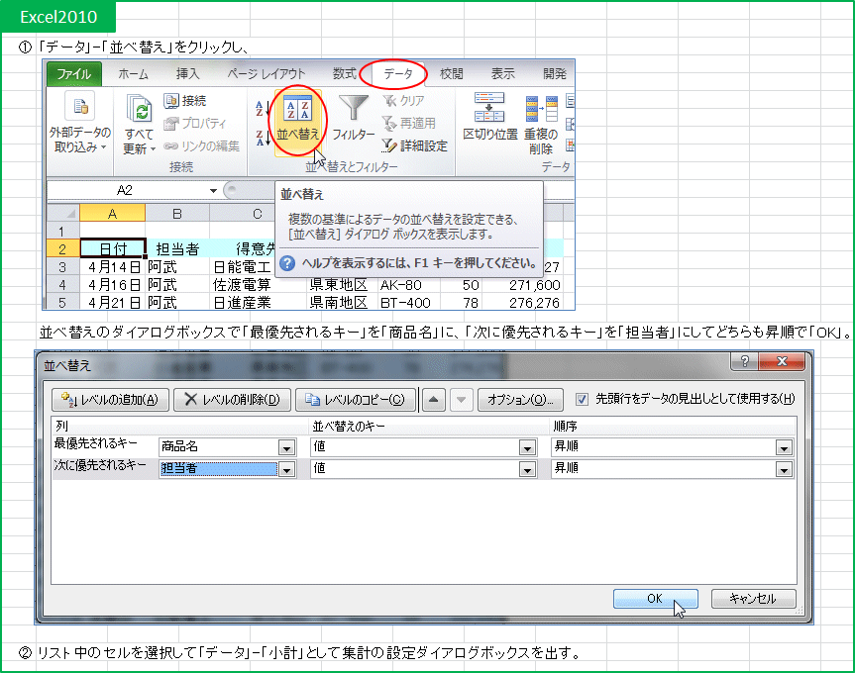Click レベルの追加(A) button
This screenshot has width=855, height=673.
pyautogui.click(x=110, y=400)
